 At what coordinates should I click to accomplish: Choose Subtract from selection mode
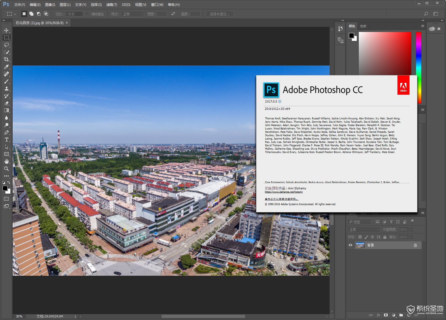tap(39, 14)
